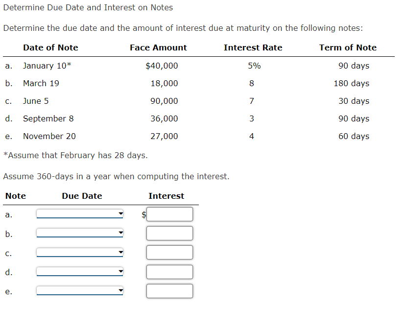Click the "Face Amount" column header

158,47
